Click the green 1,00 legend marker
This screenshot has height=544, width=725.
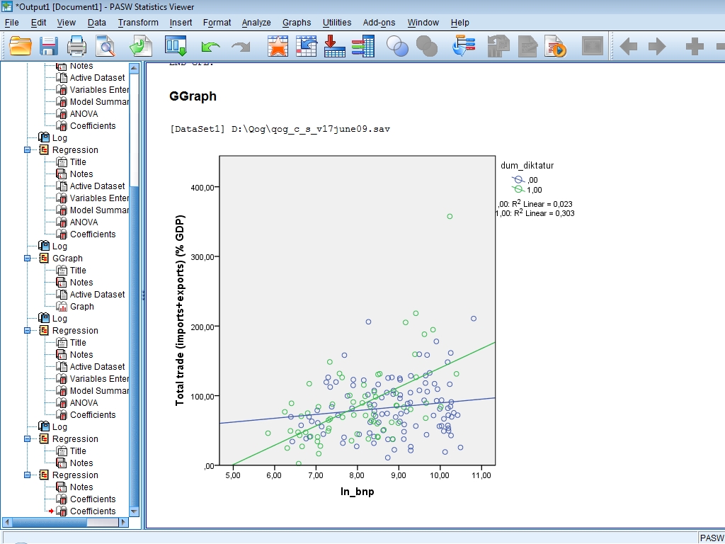coord(518,189)
